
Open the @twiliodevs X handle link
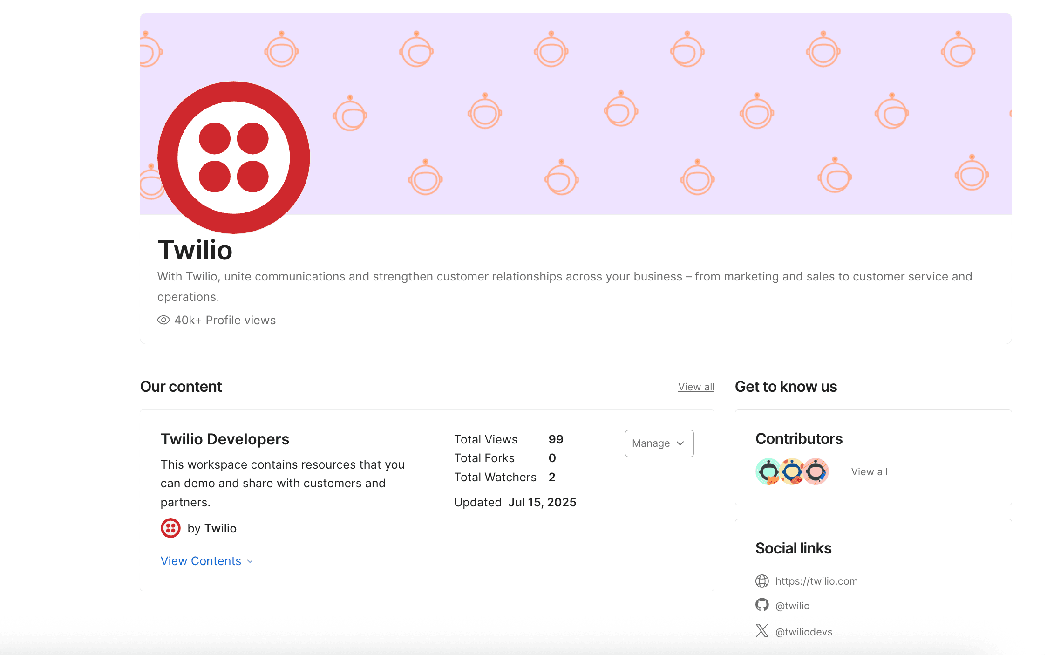803,631
